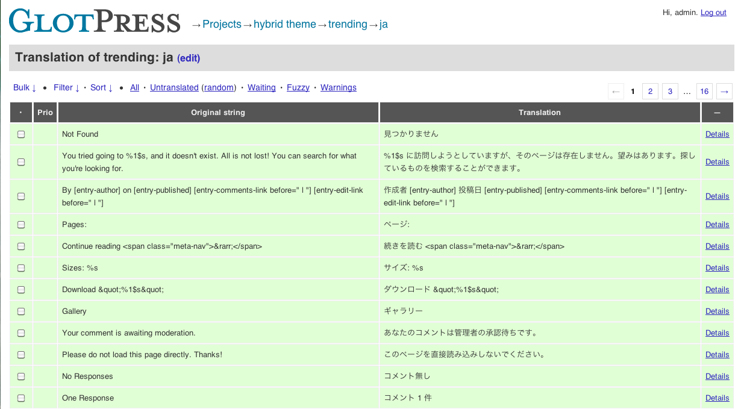Viewport: 738px width, 409px height.
Task: Click the dash header of Details column
Action: 717,113
